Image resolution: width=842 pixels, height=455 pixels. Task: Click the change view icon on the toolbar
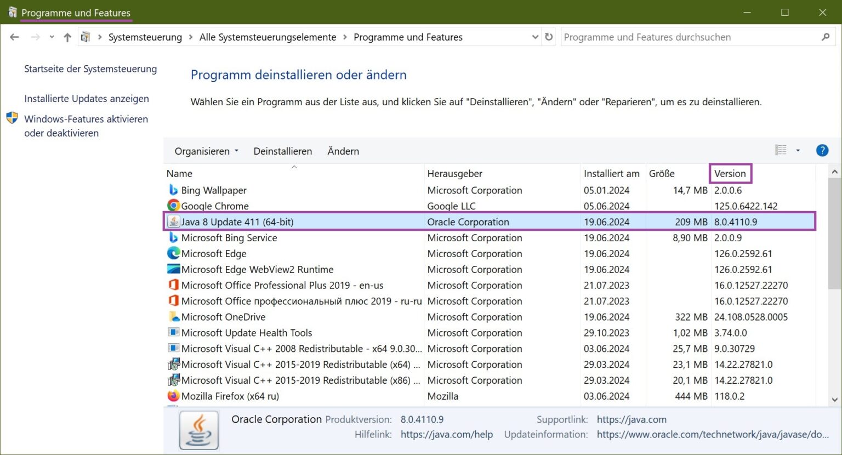[x=781, y=150]
